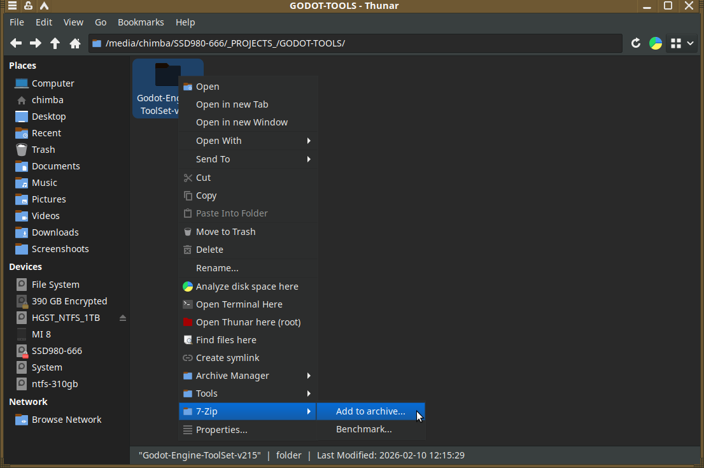The width and height of the screenshot is (704, 468).
Task: Click Browse Network in sidebar
Action: (x=67, y=420)
